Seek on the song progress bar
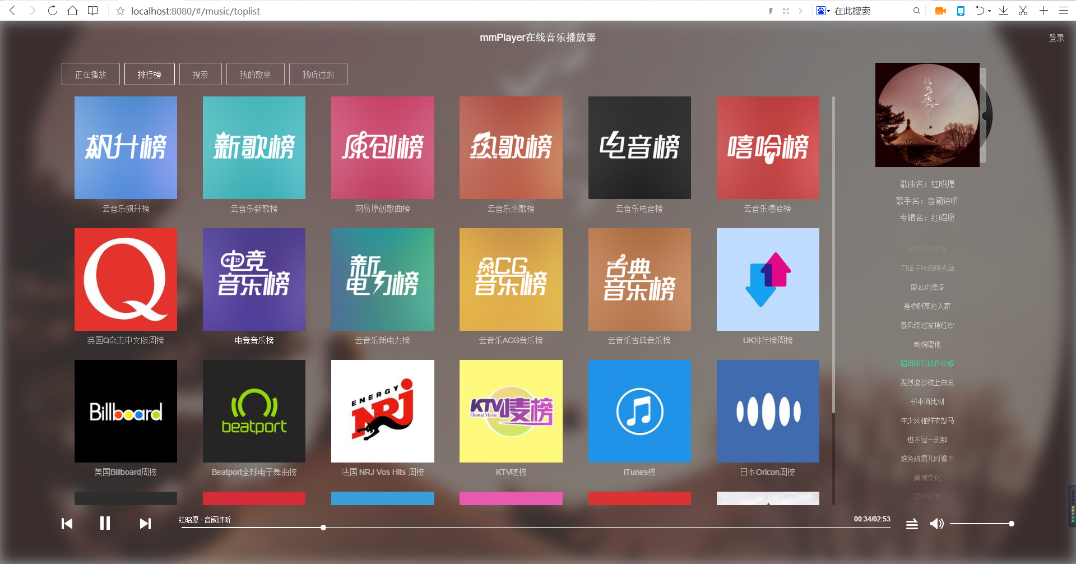1076x564 pixels. tap(535, 528)
